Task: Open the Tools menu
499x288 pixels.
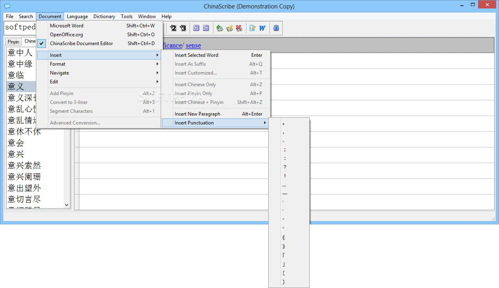Action: 126,17
